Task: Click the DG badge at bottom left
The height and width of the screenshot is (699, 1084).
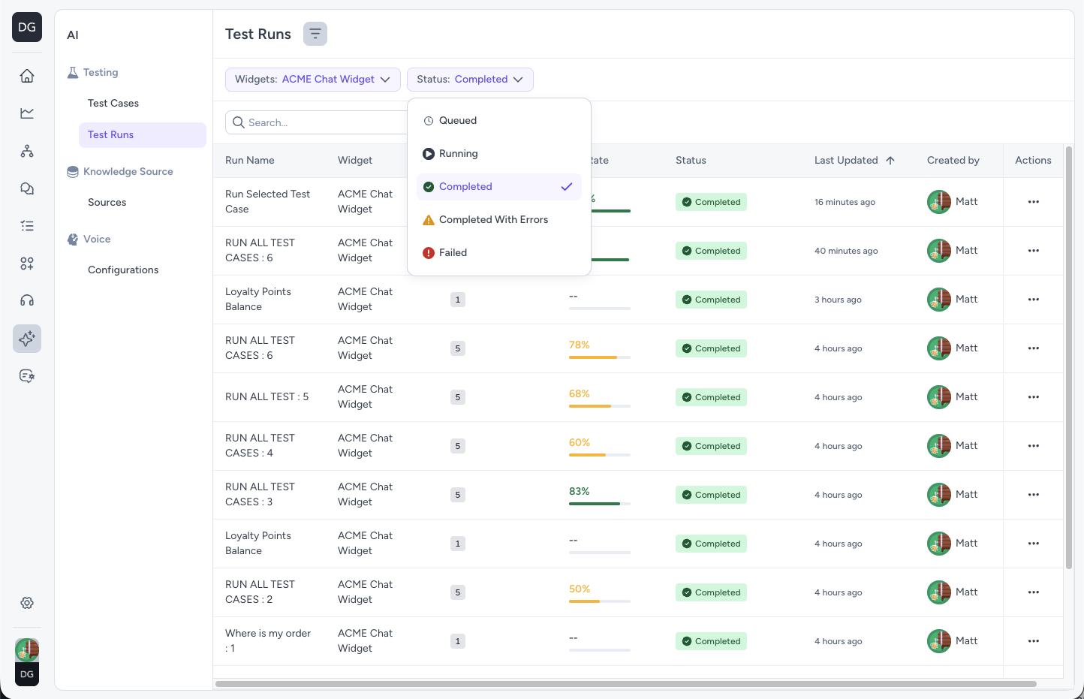Action: coord(27,674)
